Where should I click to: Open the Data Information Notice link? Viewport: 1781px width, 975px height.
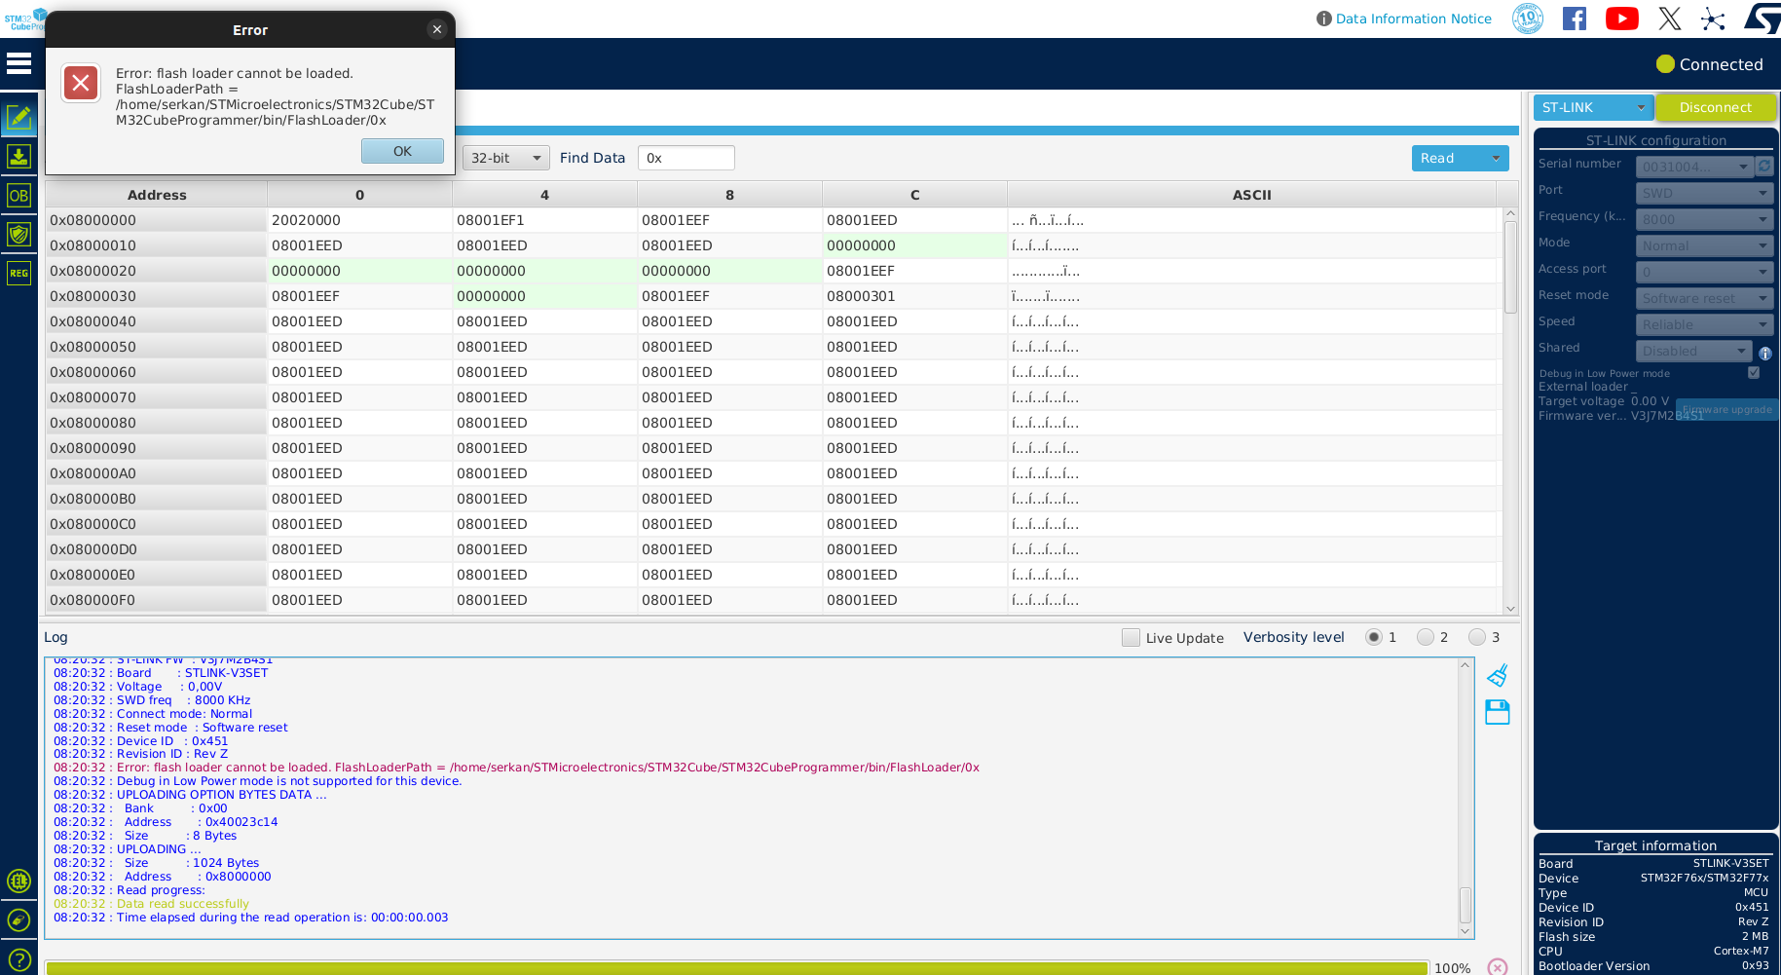tap(1413, 19)
